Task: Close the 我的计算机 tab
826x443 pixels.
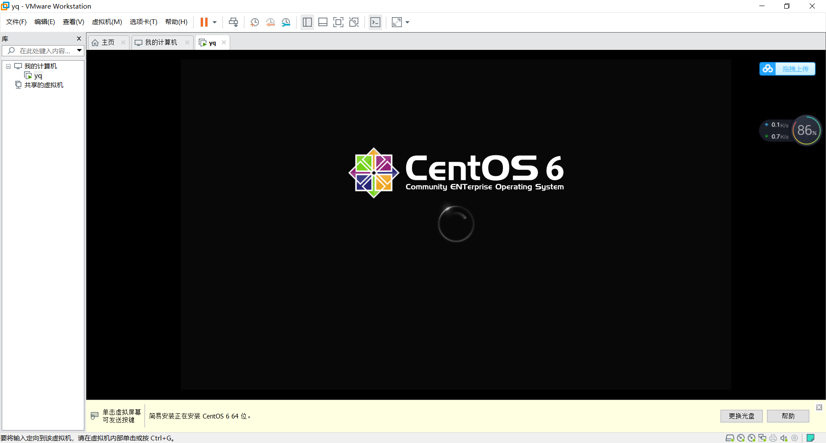Action: tap(187, 42)
